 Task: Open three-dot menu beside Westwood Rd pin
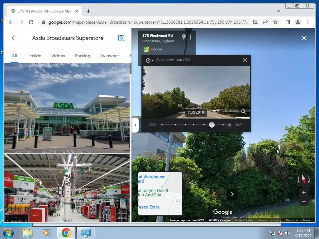190,37
